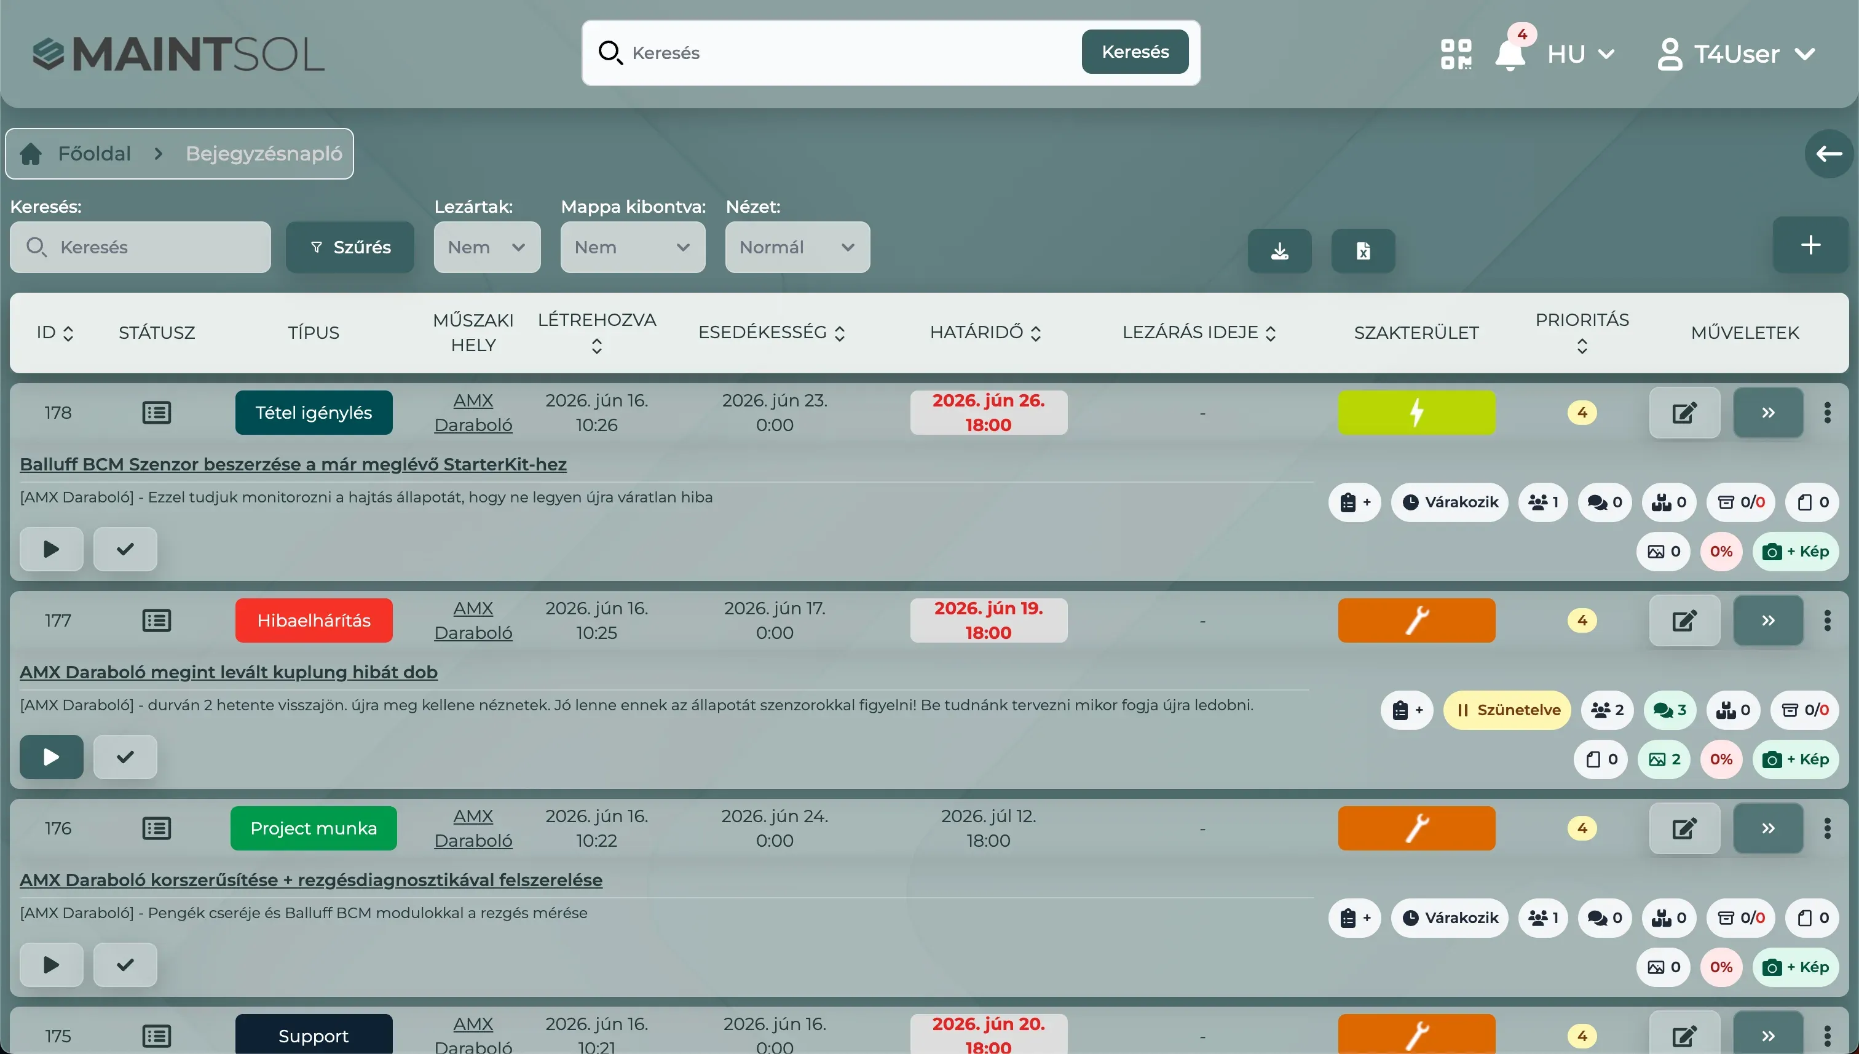1859x1054 pixels.
Task: Click the Tétel igénylés type badge
Action: point(314,413)
